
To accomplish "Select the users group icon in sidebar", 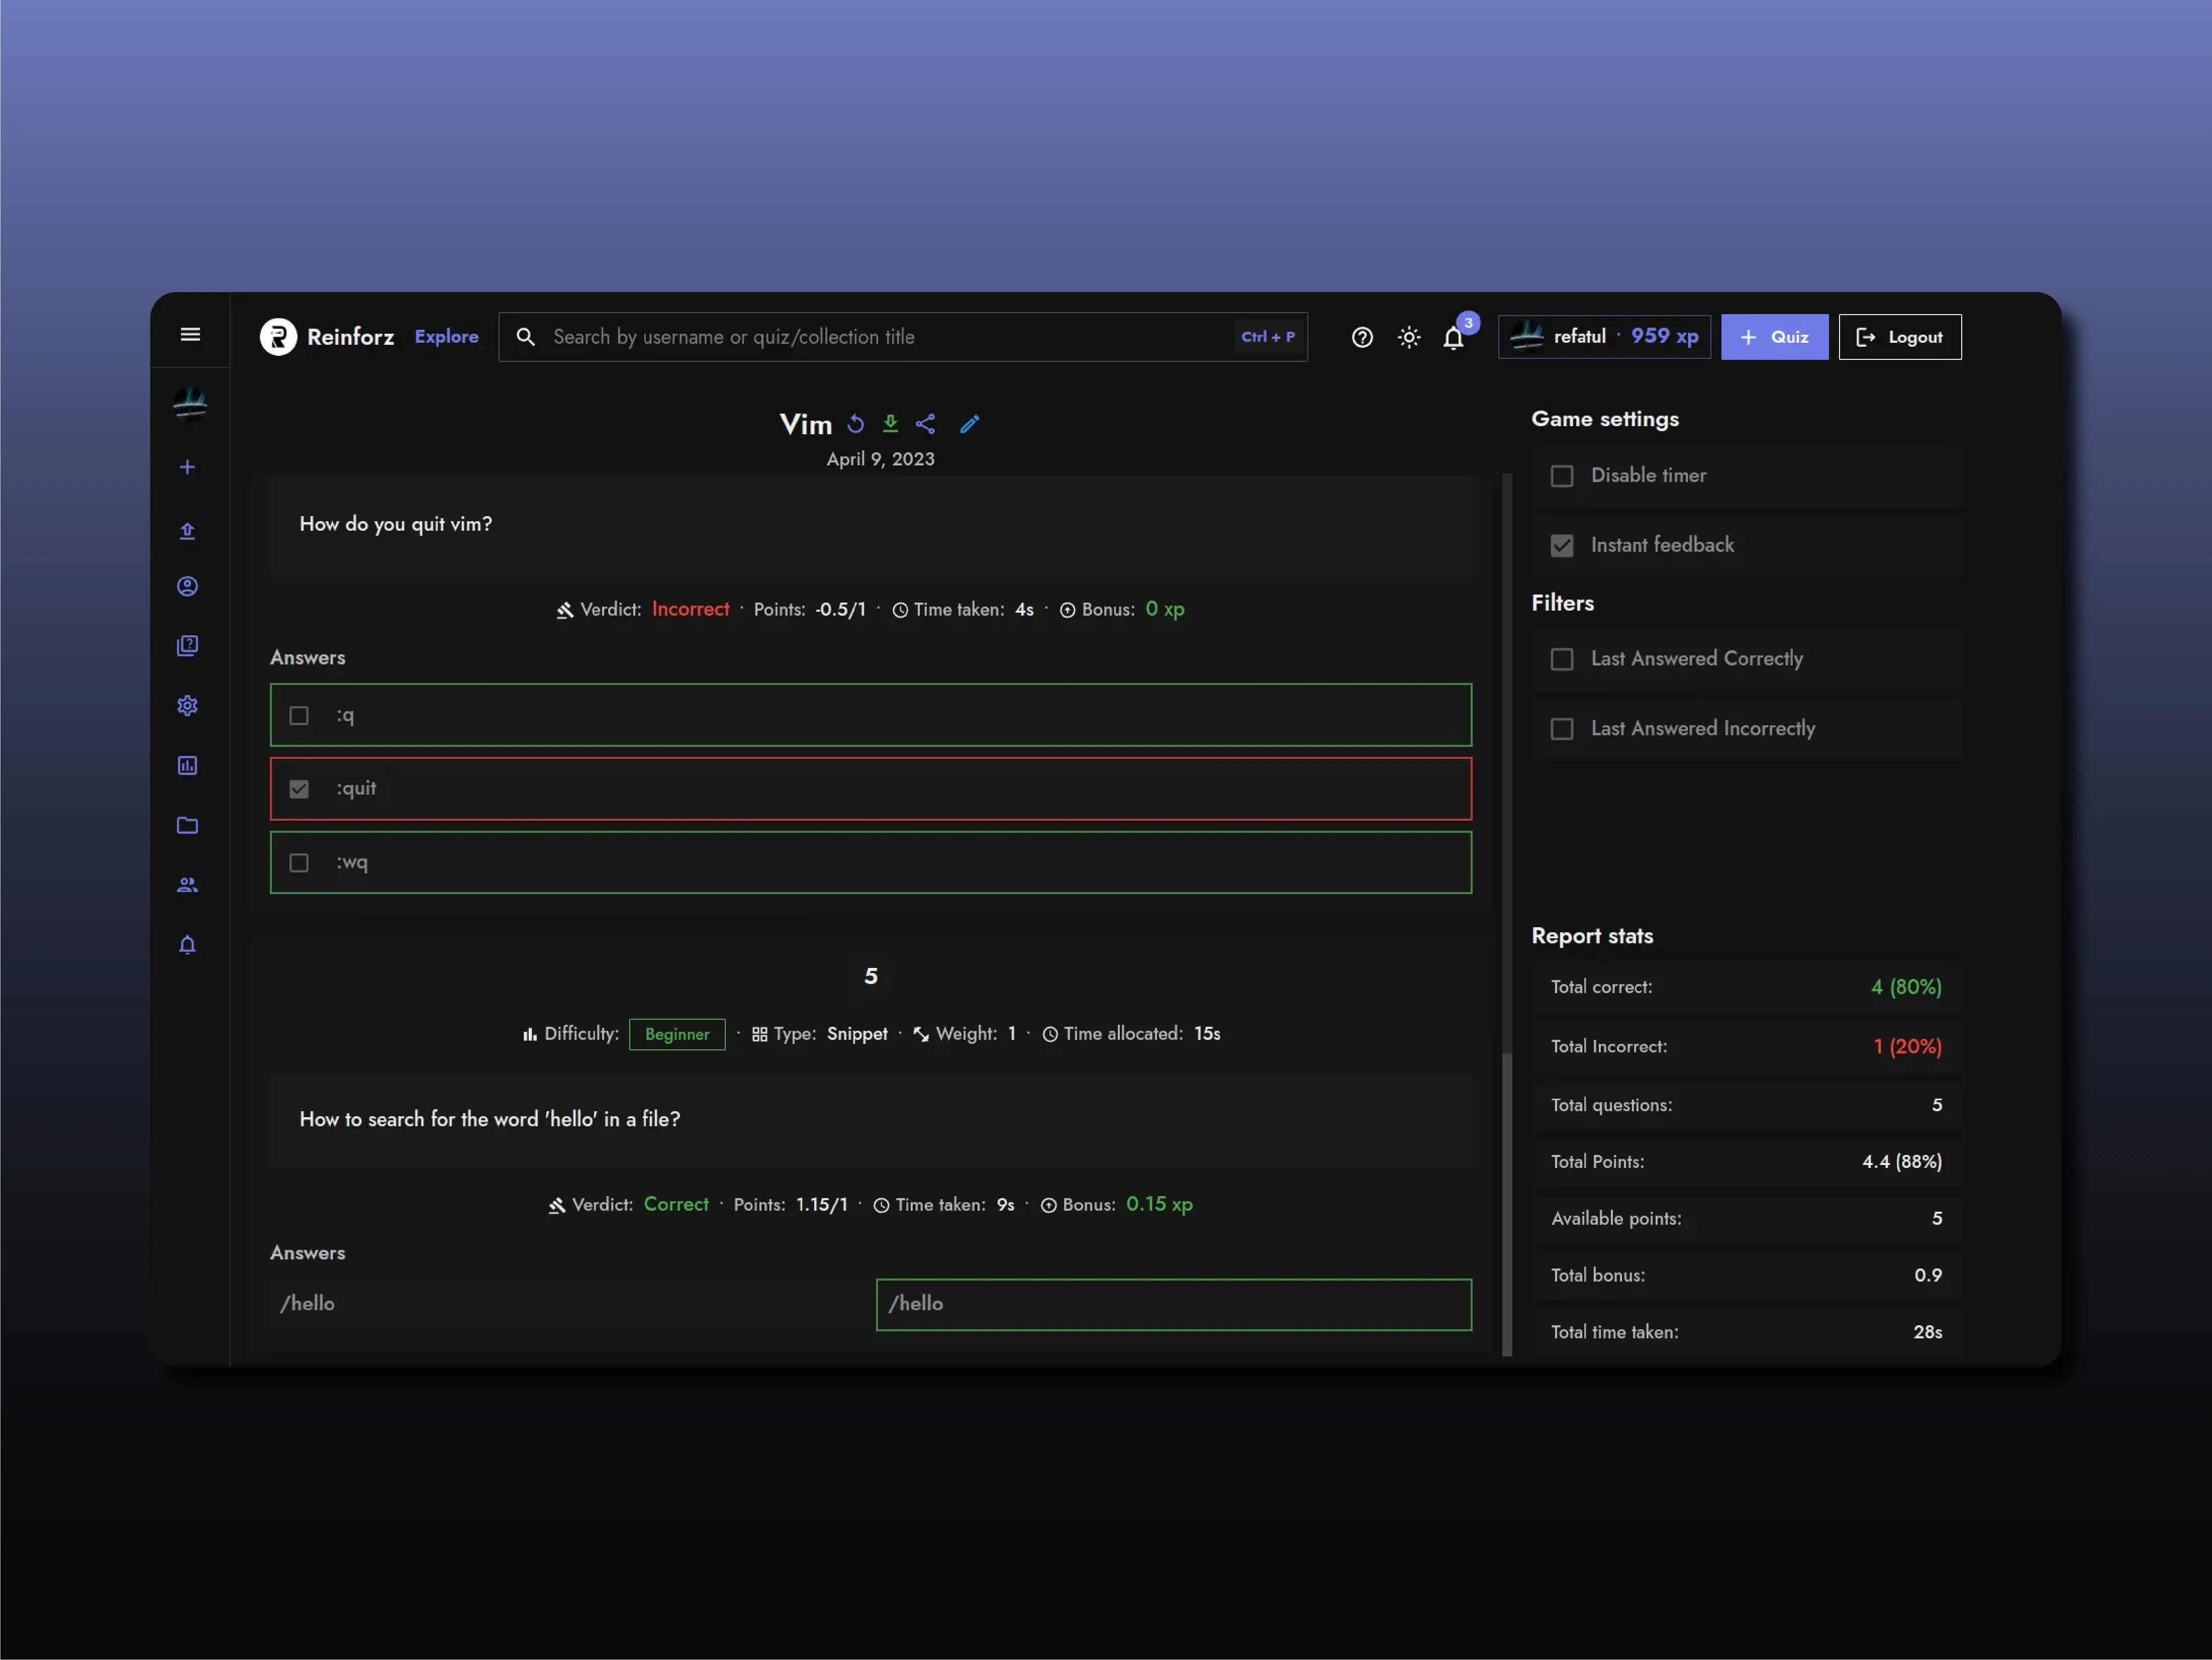I will tap(188, 884).
